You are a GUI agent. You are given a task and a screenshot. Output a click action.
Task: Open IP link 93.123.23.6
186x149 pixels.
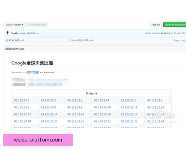pyautogui.click(x=155, y=100)
